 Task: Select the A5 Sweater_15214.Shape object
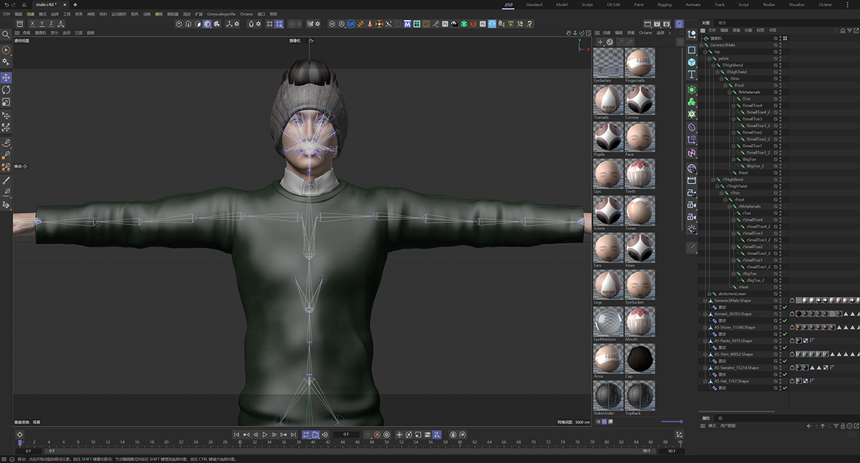click(736, 368)
